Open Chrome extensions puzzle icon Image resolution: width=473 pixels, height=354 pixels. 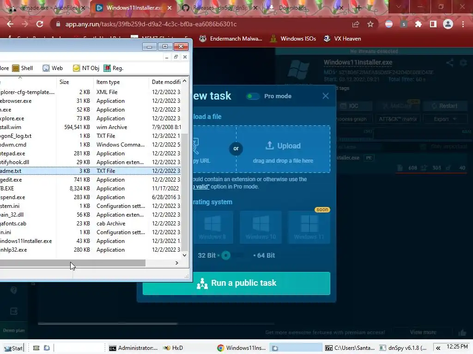[418, 24]
